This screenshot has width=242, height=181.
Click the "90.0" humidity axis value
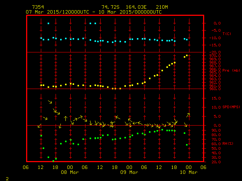coord(216,130)
